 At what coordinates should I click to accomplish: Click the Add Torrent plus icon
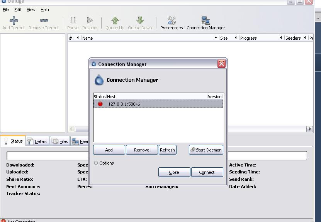pos(14,20)
